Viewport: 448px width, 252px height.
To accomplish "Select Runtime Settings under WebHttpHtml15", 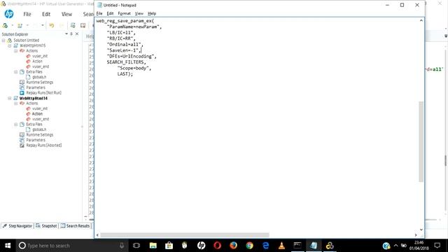I will point(40,83).
